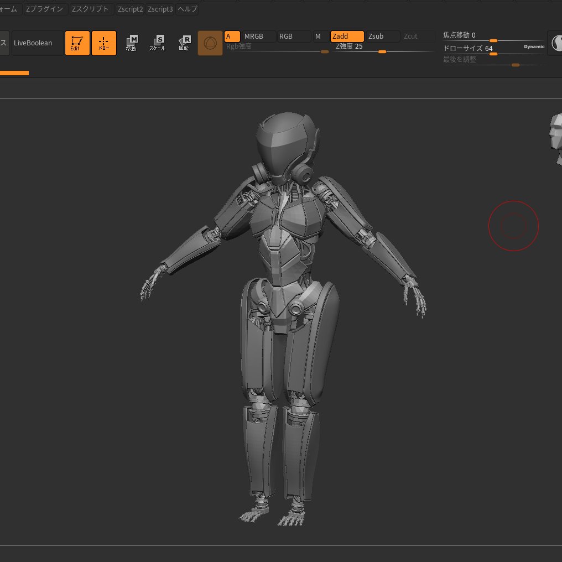562x562 pixels.
Task: Open the Zプラグイン menu
Action: [x=45, y=9]
